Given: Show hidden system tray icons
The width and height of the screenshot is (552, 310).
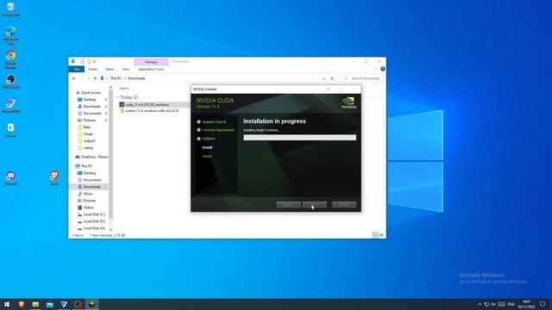Looking at the screenshot, I should (x=480, y=304).
